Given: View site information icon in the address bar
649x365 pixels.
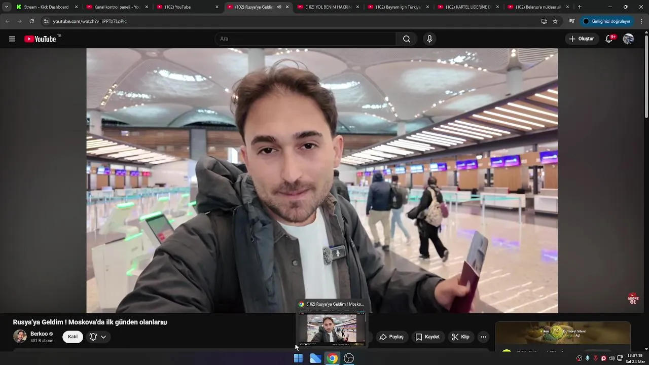Looking at the screenshot, I should [x=46, y=21].
